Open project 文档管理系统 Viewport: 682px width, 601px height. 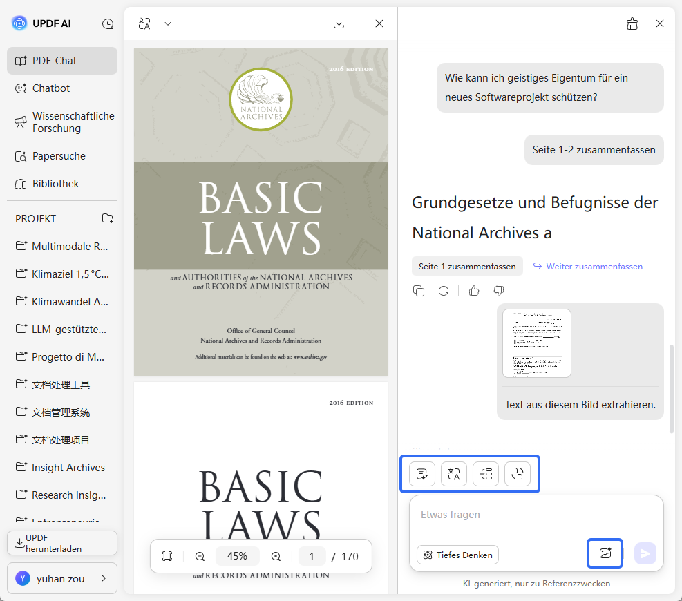point(62,412)
